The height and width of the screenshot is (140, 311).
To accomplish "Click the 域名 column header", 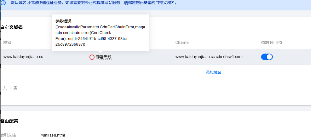I will 7,42.
